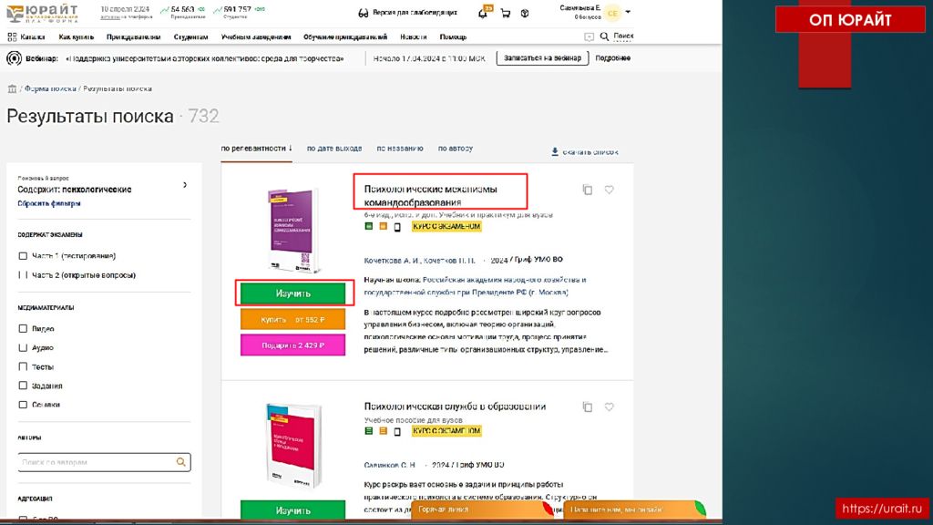
Task: Click the accessibility glasses icon
Action: tap(363, 13)
